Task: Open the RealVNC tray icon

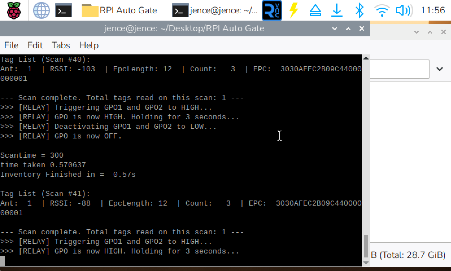Action: tap(272, 10)
